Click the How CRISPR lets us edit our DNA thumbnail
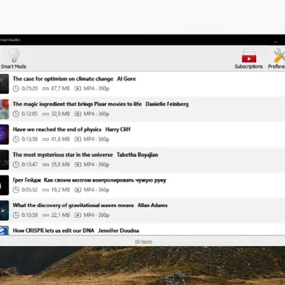Image resolution: width=285 pixels, height=285 pixels. [x=4, y=231]
